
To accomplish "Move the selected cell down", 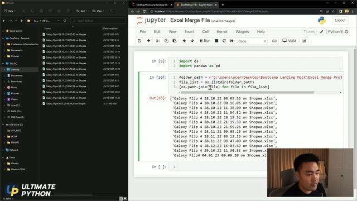I will coord(192,41).
